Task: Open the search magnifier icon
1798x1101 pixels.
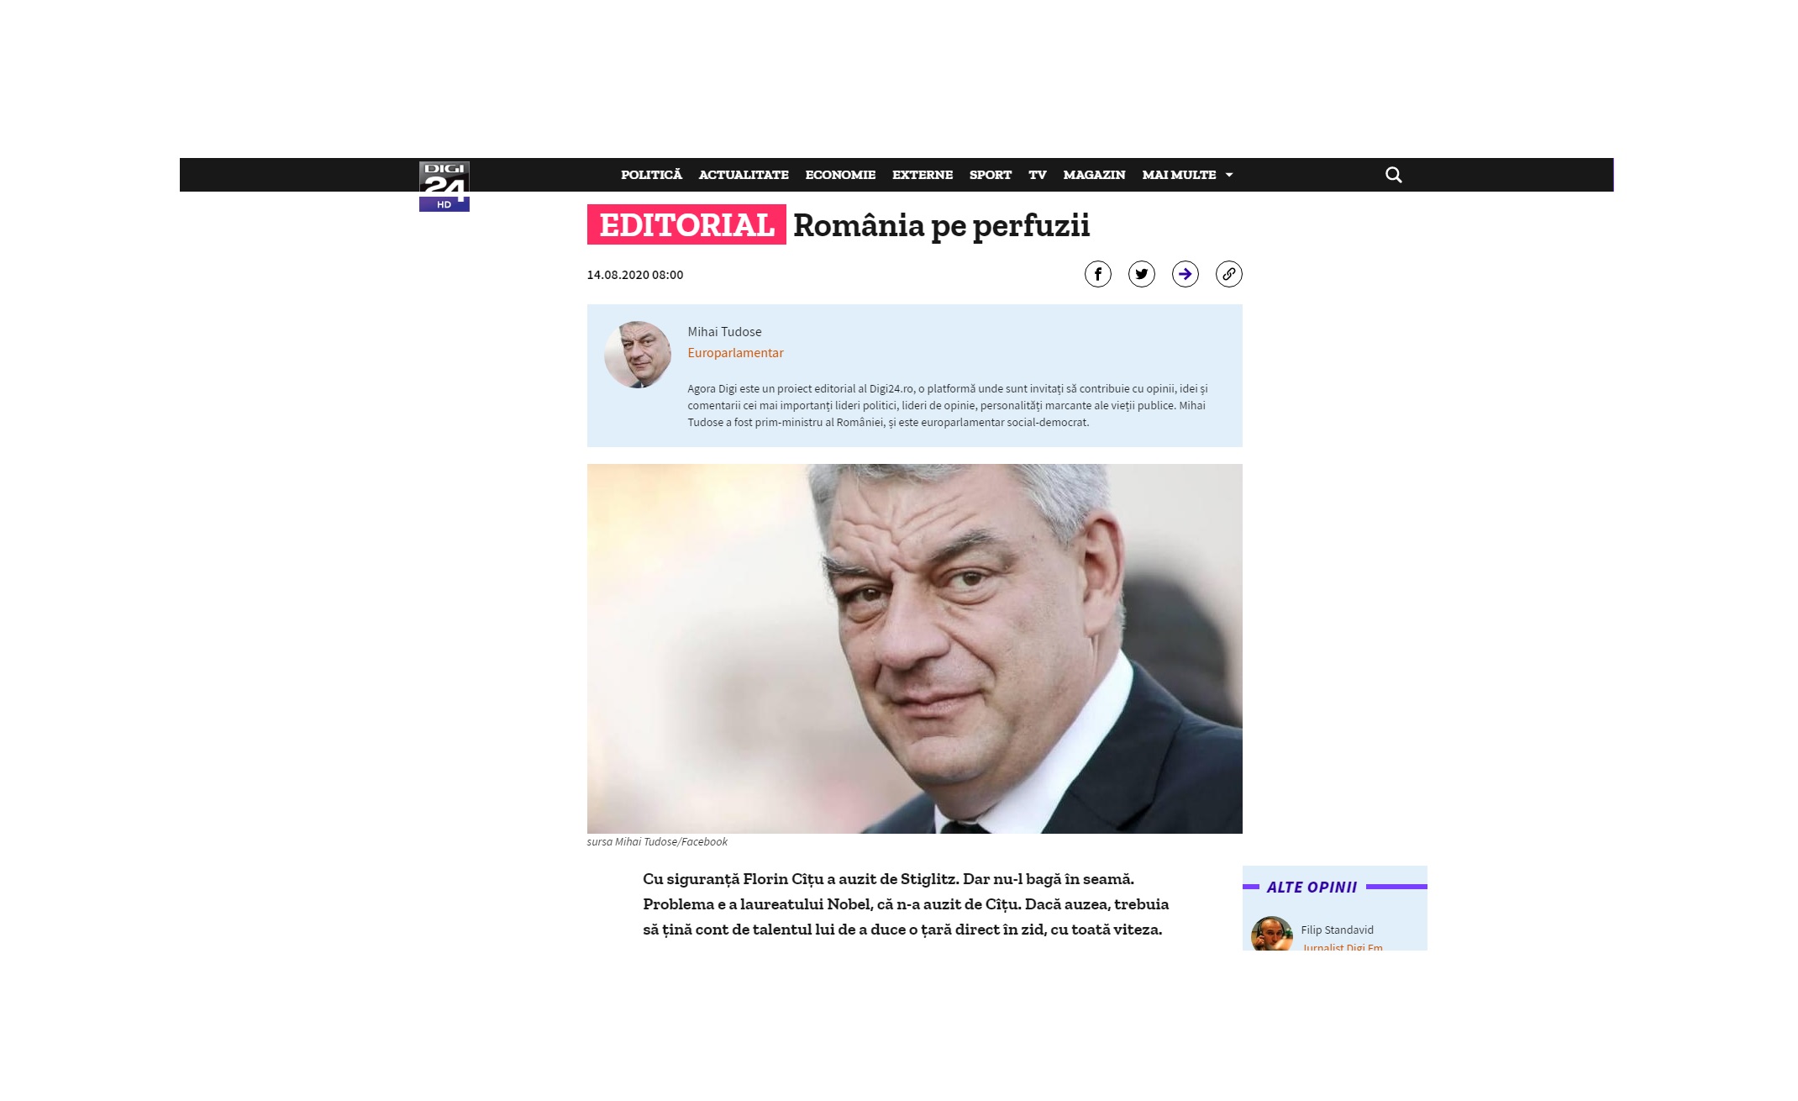Action: point(1393,175)
